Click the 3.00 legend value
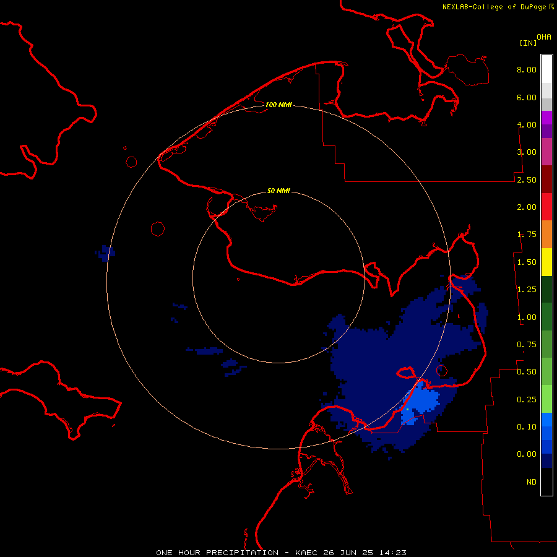The width and height of the screenshot is (557, 557). [527, 152]
